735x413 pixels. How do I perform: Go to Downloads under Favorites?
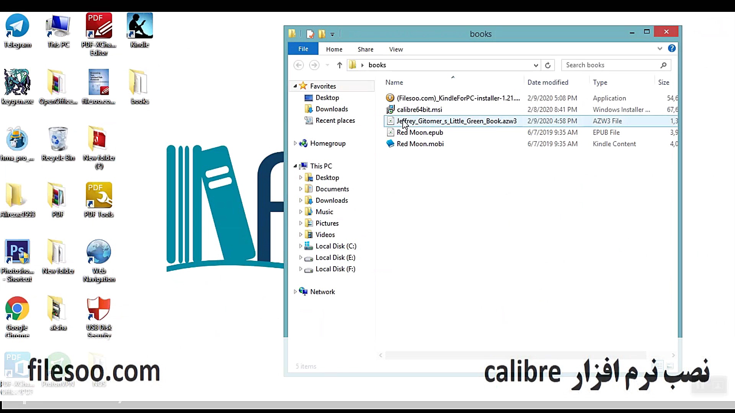(332, 109)
